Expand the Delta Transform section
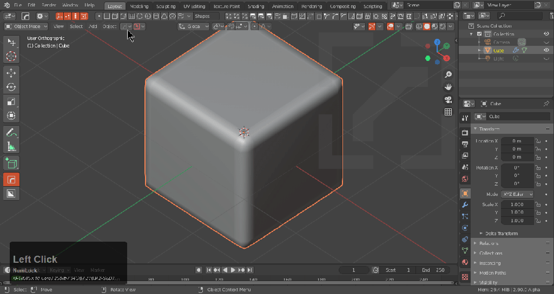This screenshot has height=294, width=554. 501,234
